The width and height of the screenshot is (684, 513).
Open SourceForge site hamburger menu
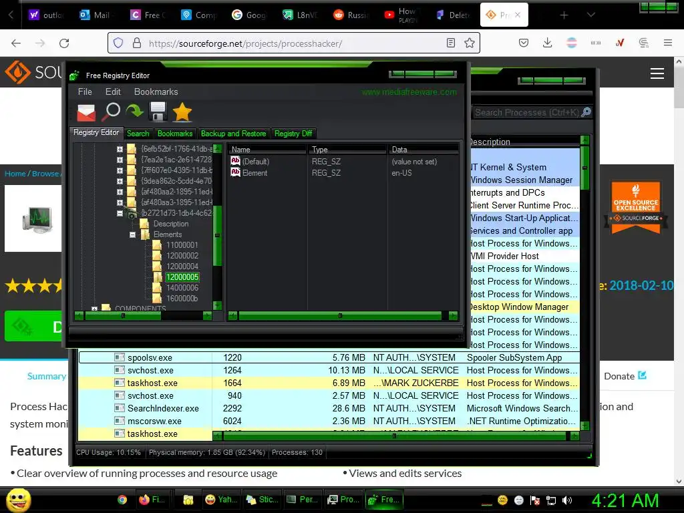point(657,73)
